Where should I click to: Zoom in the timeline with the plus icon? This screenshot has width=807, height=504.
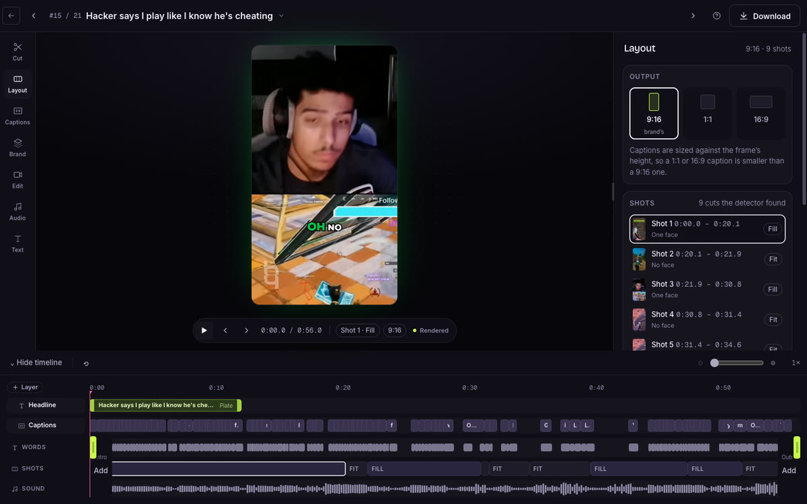pyautogui.click(x=773, y=363)
